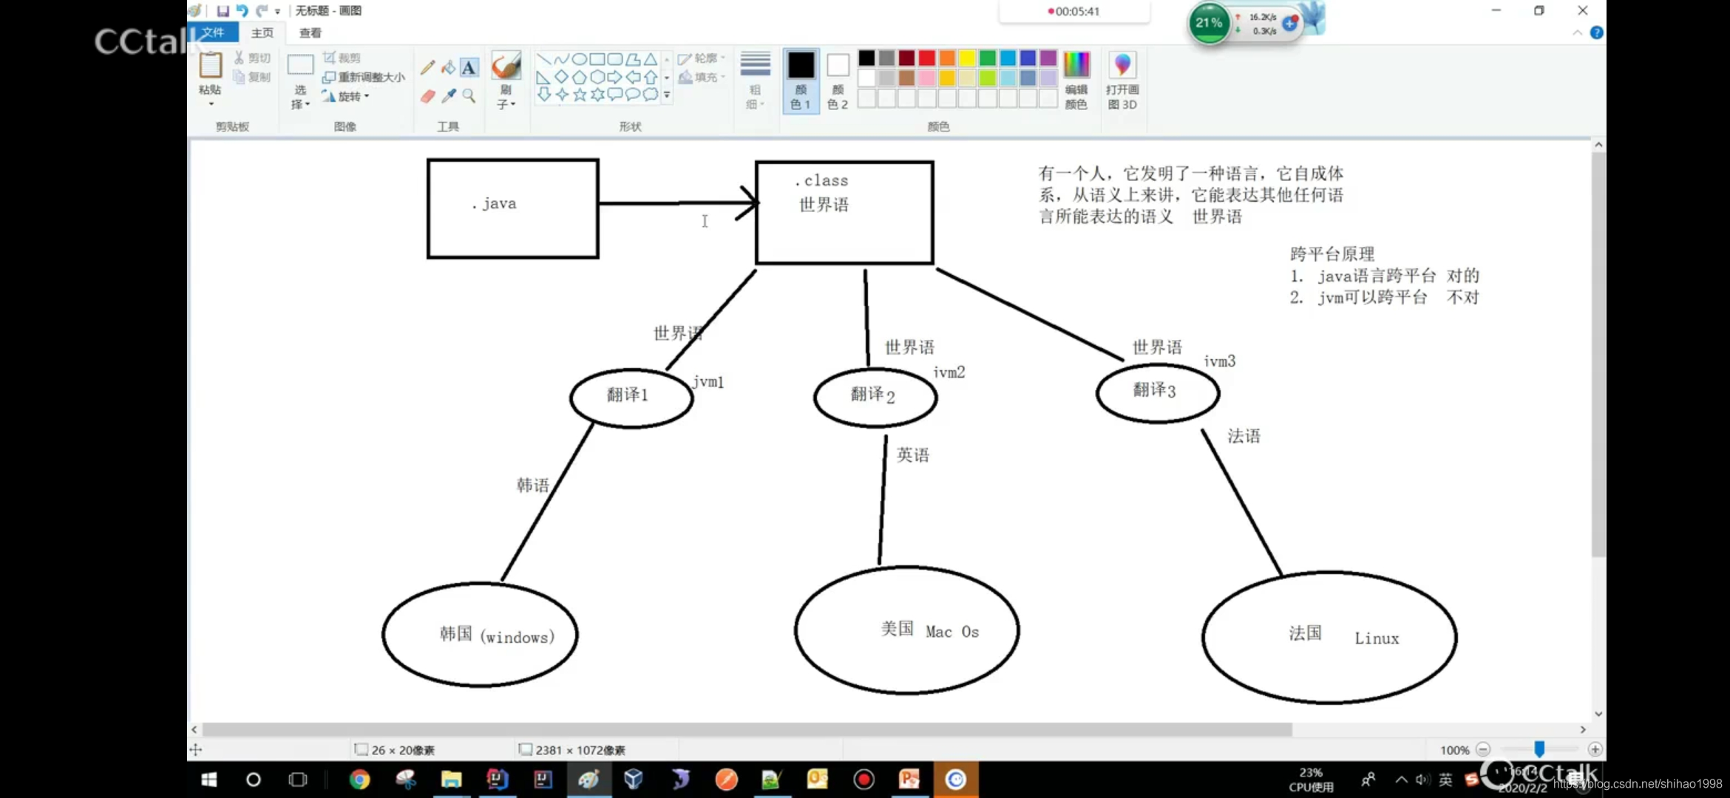Open the Outline (轮廓) dropdown
The width and height of the screenshot is (1730, 798).
702,58
